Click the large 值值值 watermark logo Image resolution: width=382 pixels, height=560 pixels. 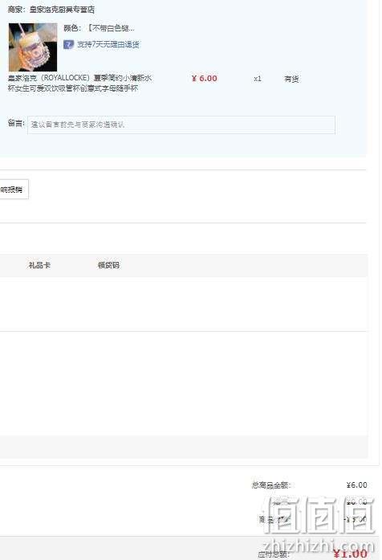(x=320, y=515)
